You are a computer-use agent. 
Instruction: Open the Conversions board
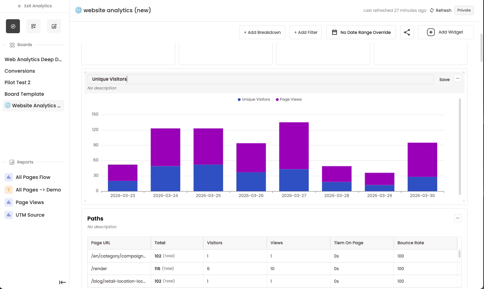(x=20, y=71)
